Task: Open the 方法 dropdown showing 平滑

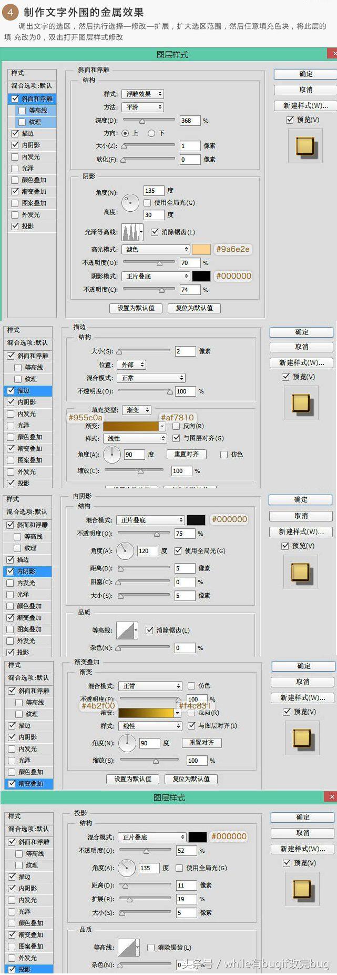Action: click(143, 107)
